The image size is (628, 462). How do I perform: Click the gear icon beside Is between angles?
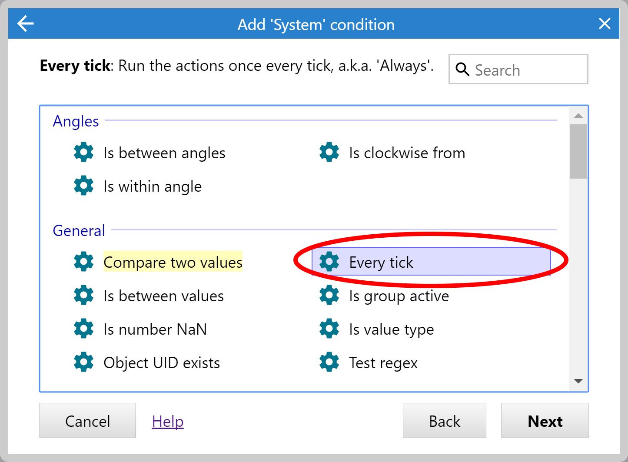pyautogui.click(x=83, y=152)
